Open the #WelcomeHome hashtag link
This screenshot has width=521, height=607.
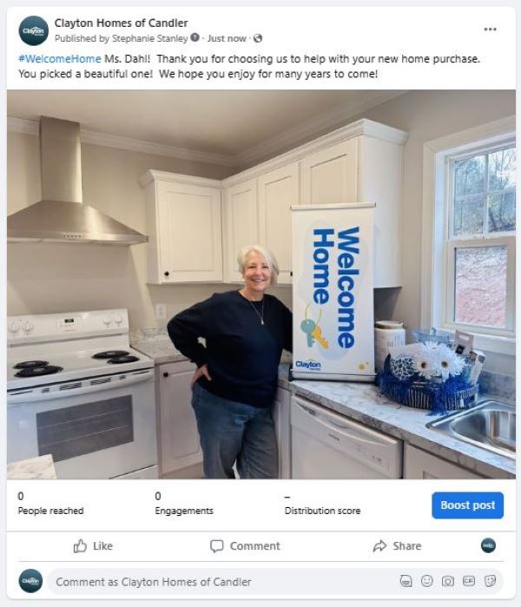[60, 59]
